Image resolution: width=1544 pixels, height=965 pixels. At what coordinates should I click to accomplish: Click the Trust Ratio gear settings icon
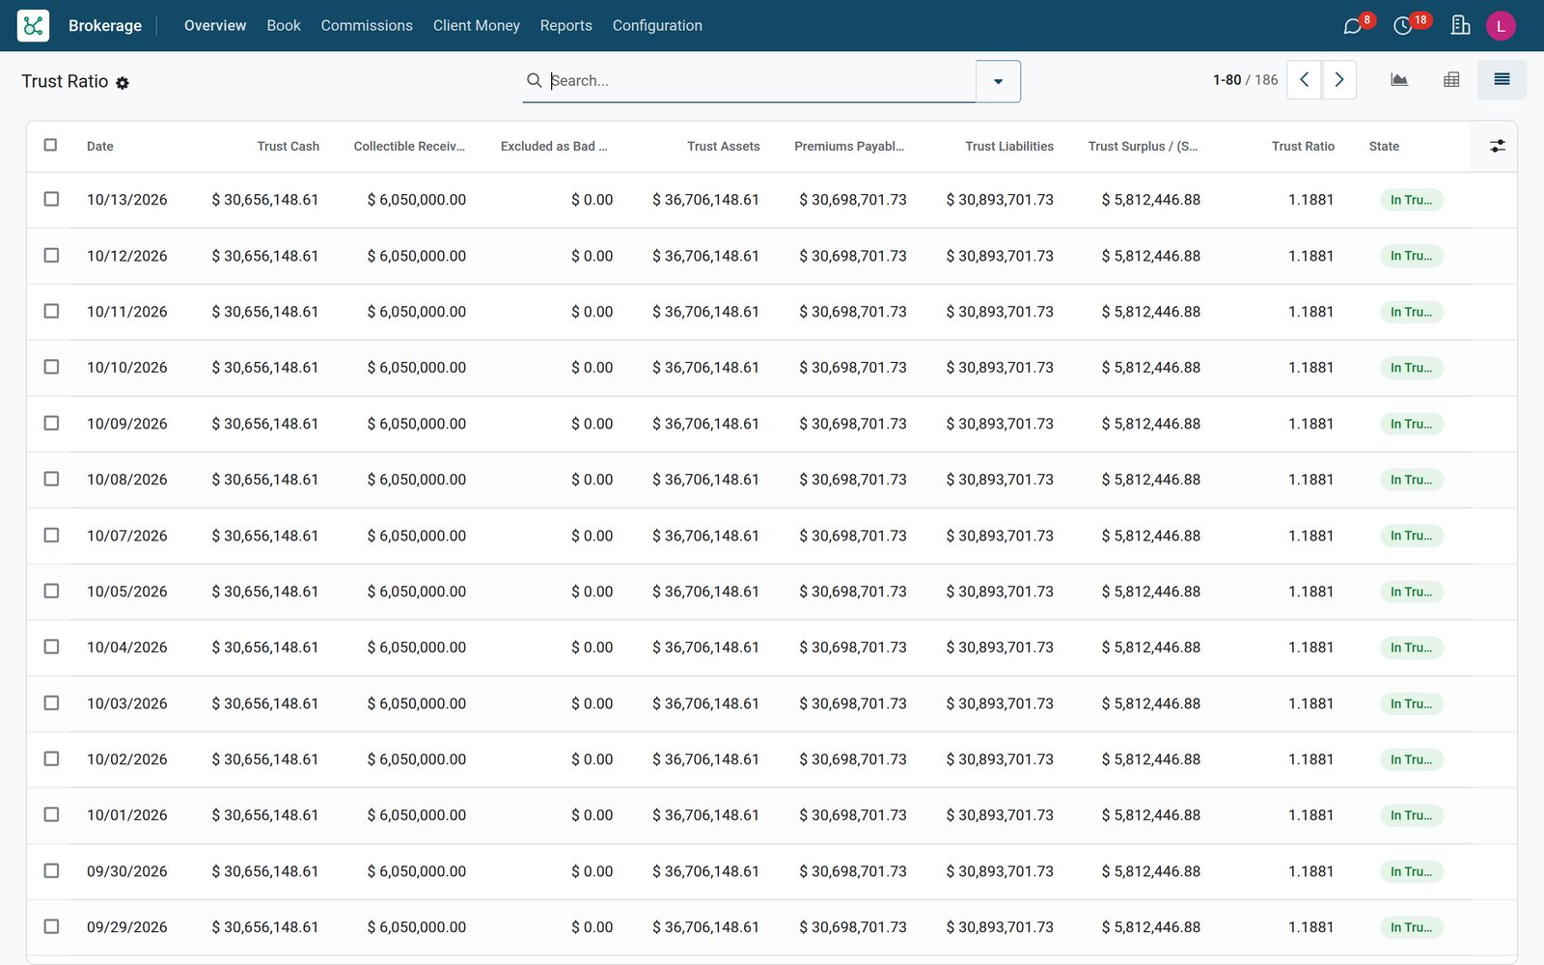click(123, 83)
